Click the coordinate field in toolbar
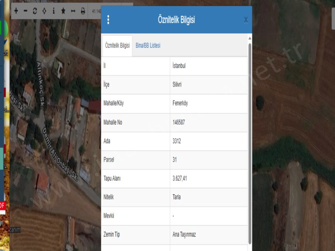 95,11
